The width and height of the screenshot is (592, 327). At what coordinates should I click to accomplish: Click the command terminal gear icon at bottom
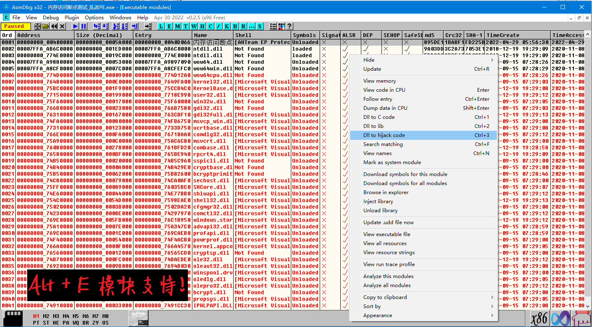[138, 319]
